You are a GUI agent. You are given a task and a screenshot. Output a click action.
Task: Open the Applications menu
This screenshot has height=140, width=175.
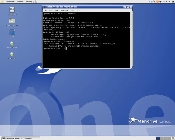[x=10, y=2]
